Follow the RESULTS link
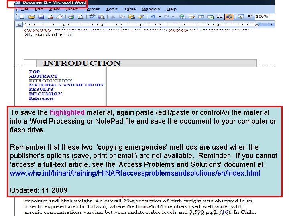The image size is (289, 216). [41, 90]
